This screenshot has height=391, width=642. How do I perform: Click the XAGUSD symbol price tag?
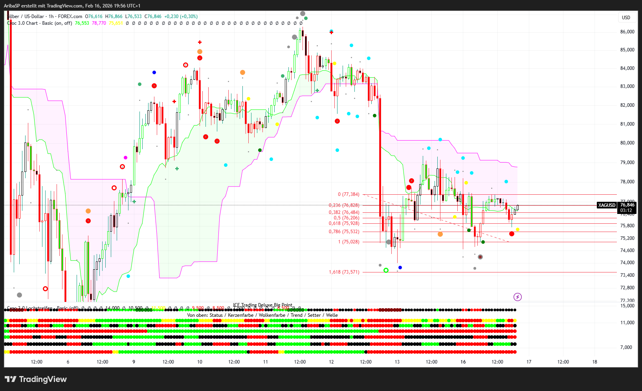click(x=606, y=205)
